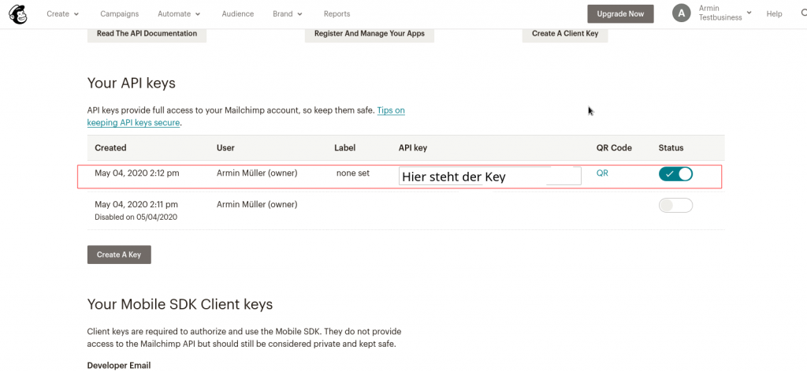
Task: Expand the Create dropdown menu
Action: [x=63, y=14]
